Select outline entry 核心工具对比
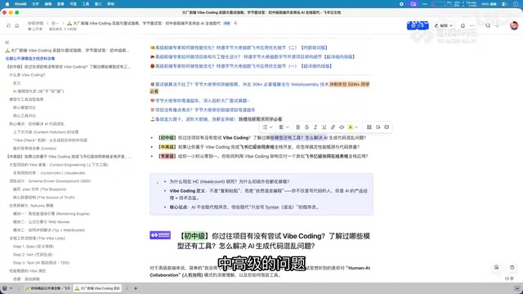The image size is (523, 294). (24, 116)
